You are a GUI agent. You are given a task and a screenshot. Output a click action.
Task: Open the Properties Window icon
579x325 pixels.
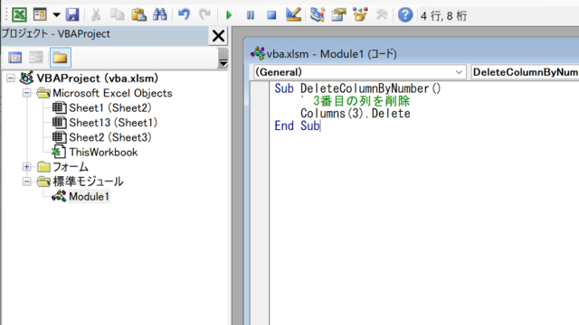[338, 14]
